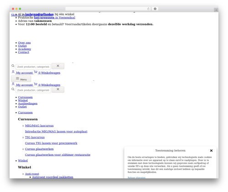
Task: Click the Cursussen section heading text
Action: point(28,119)
